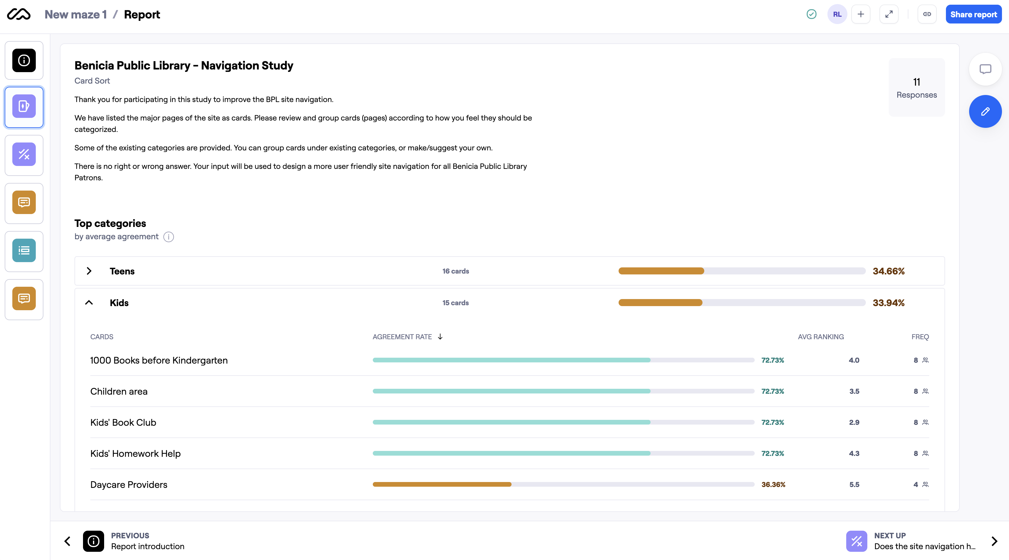
Task: Click the average agreement info icon
Action: coord(168,237)
